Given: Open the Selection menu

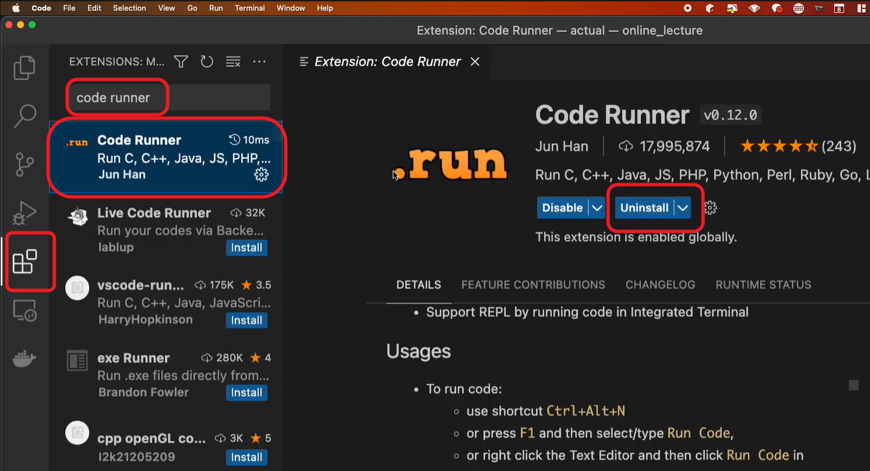Looking at the screenshot, I should pos(130,8).
